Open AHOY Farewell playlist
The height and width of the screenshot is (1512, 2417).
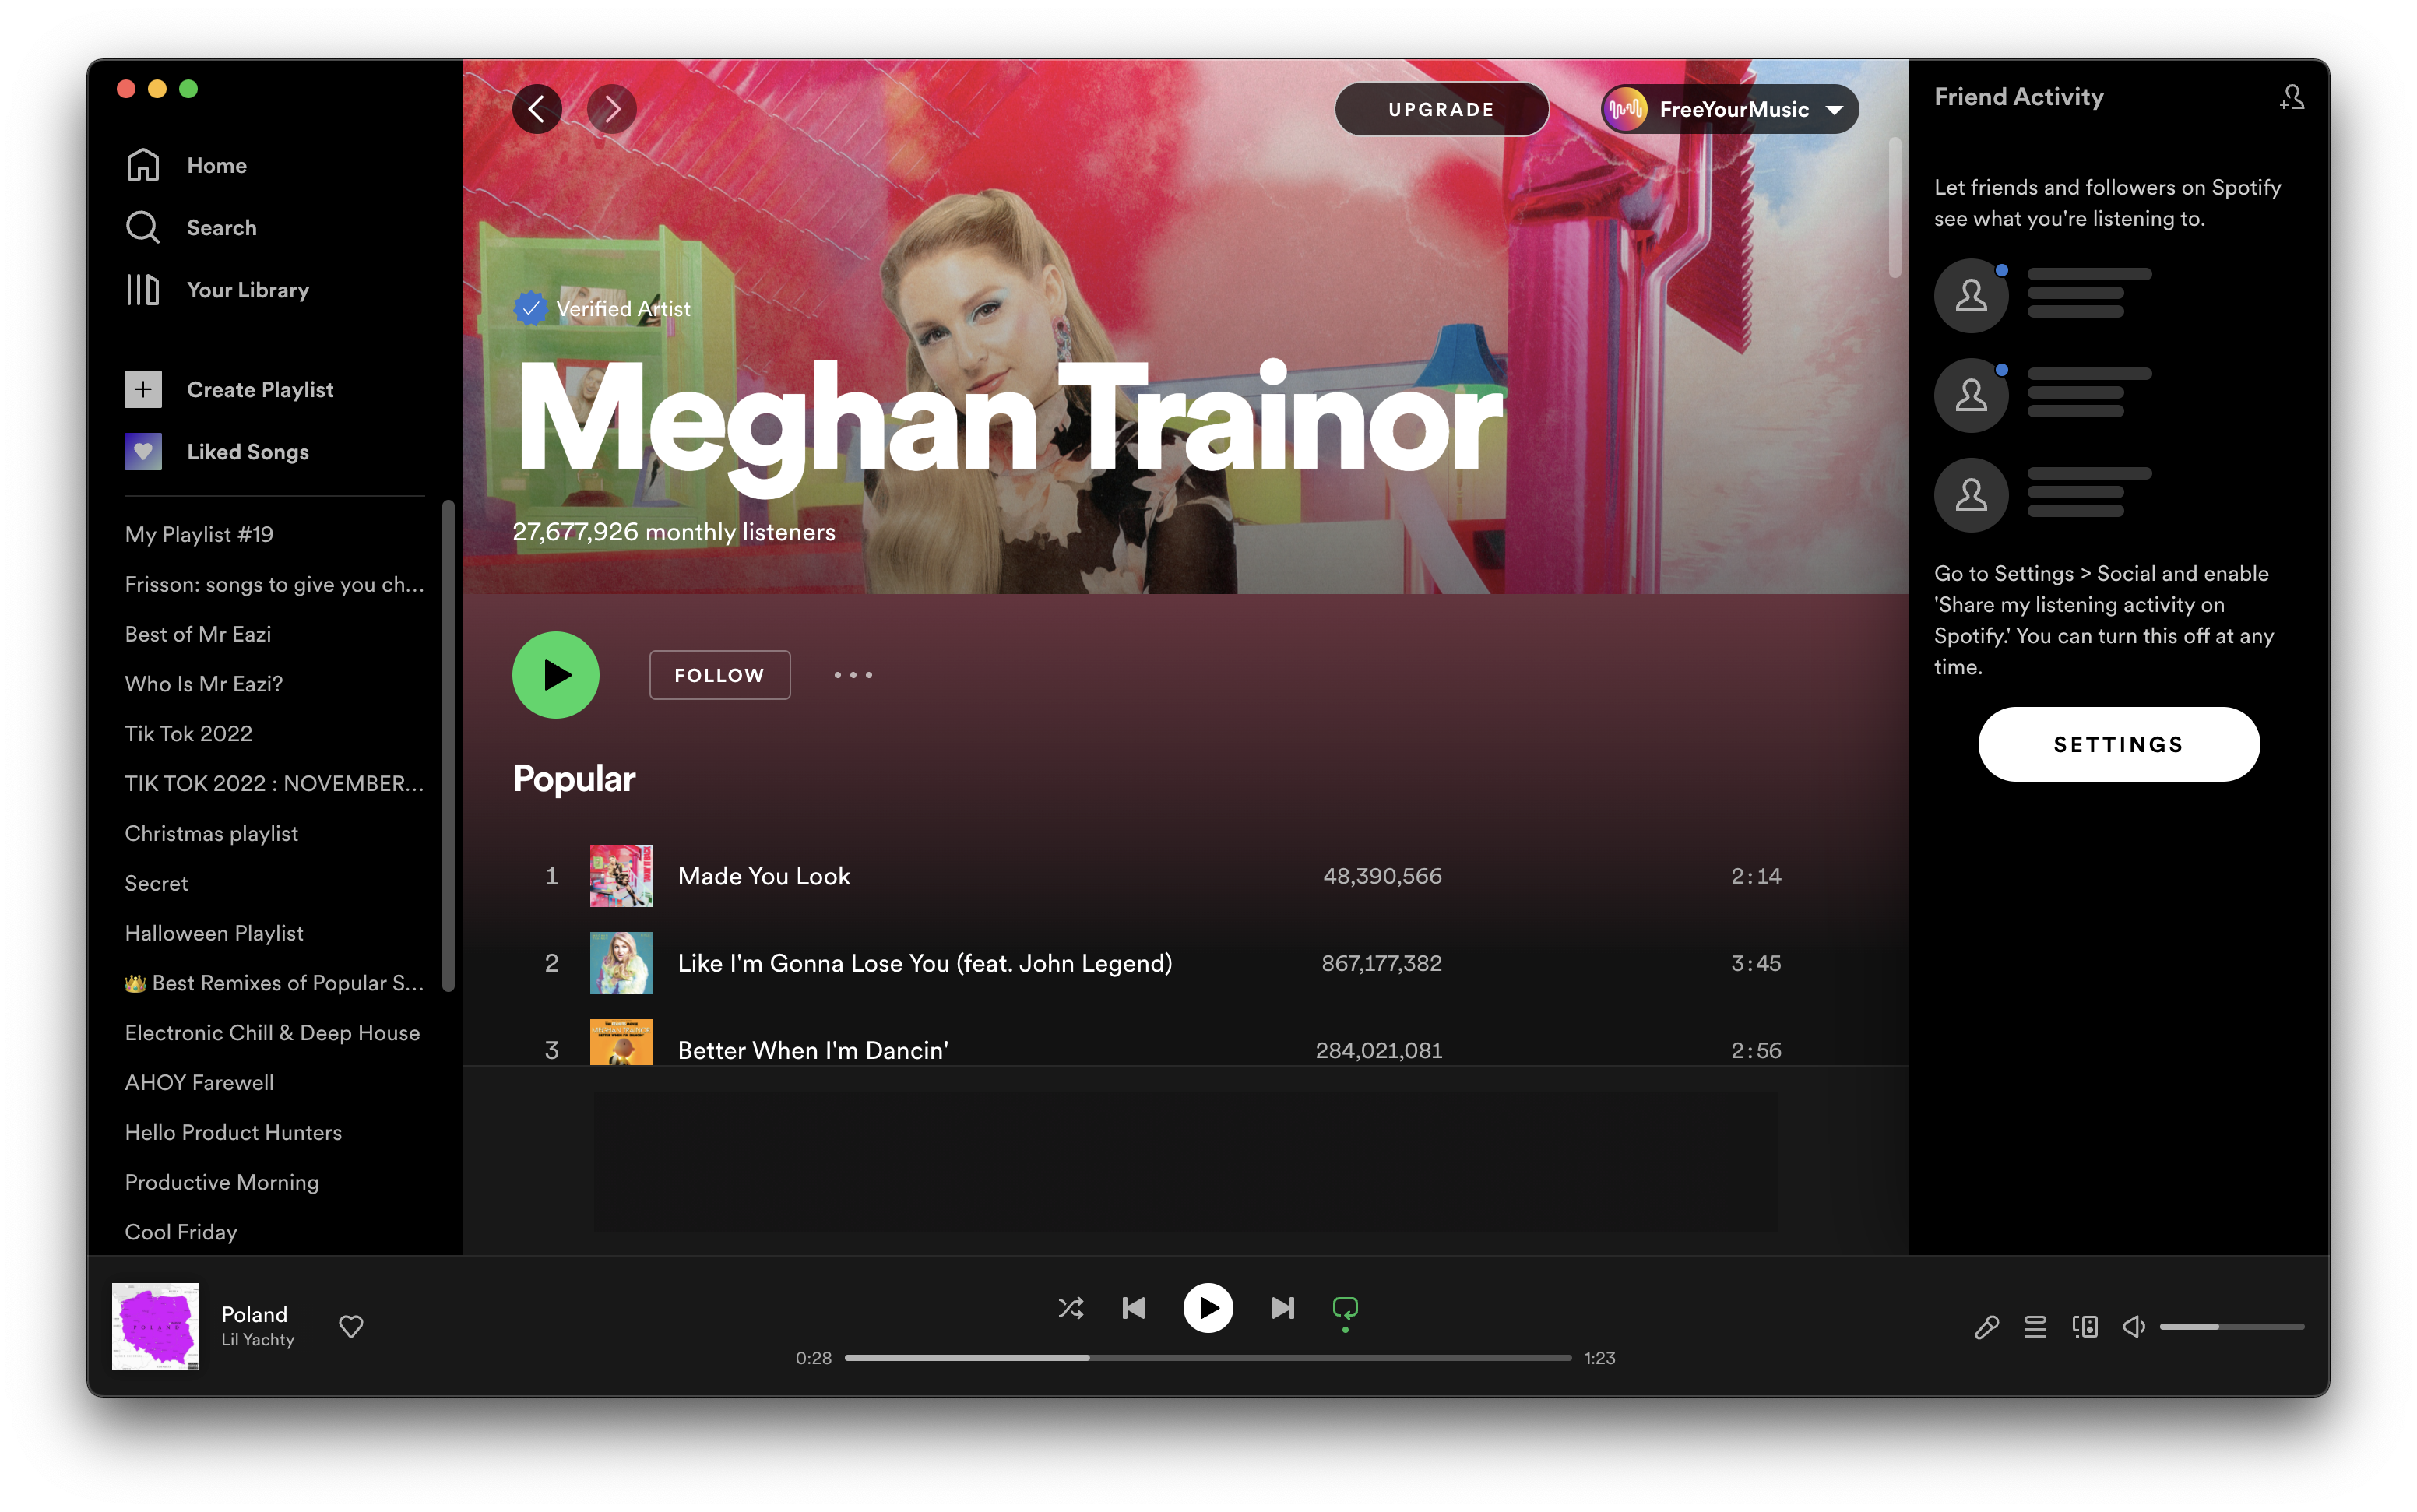(x=199, y=1082)
